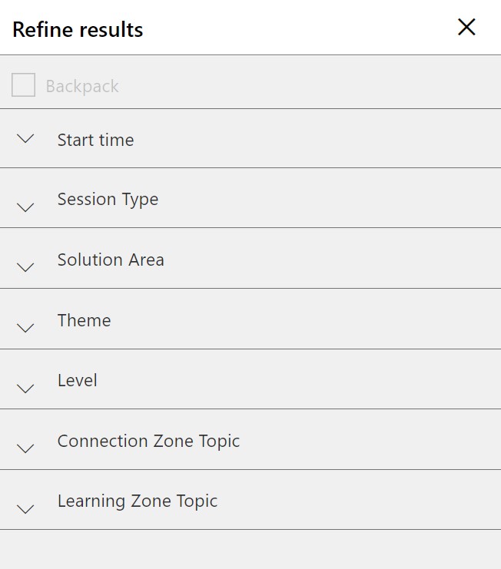This screenshot has height=569, width=501.
Task: Select the Theme filter label
Action: (x=84, y=320)
